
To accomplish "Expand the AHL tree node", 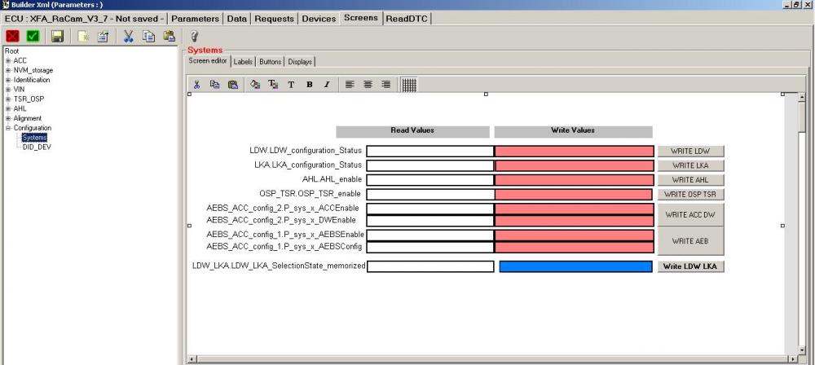I will 8,108.
